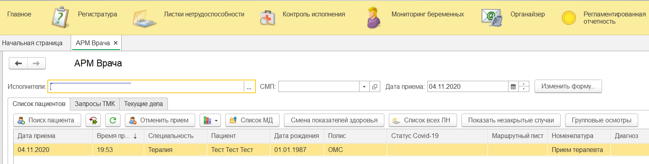649x164 pixels.
Task: Switch to the Текущие дела tab
Action: pyautogui.click(x=143, y=104)
